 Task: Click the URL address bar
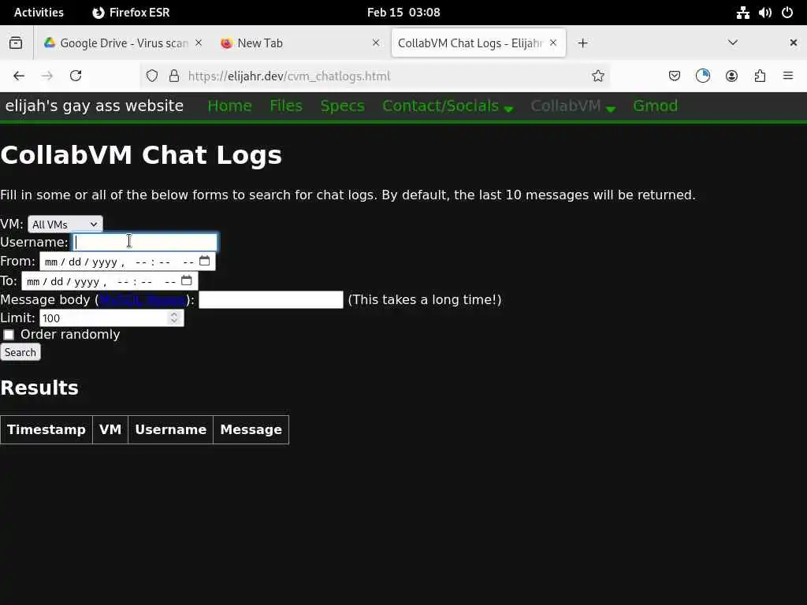click(x=374, y=76)
